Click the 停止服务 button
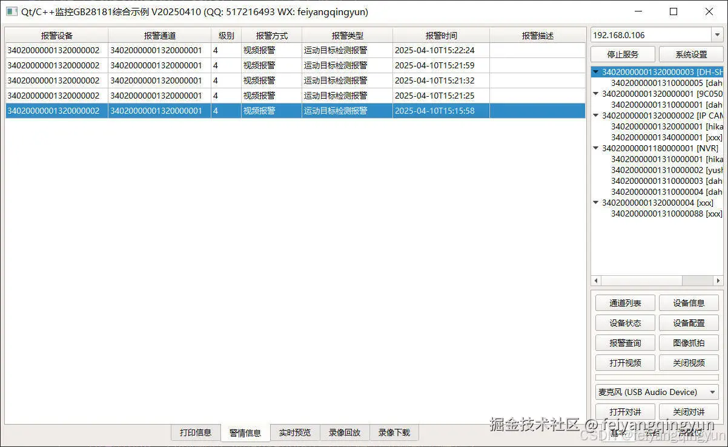Viewport: 728px width, 447px height. pyautogui.click(x=623, y=54)
